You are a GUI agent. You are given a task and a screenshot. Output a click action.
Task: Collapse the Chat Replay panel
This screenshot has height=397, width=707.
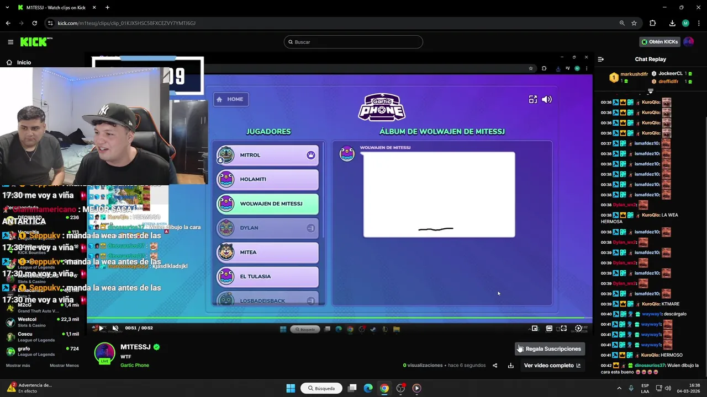(601, 59)
